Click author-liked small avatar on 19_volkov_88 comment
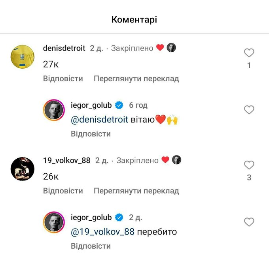The width and height of the screenshot is (269, 259). click(x=176, y=160)
